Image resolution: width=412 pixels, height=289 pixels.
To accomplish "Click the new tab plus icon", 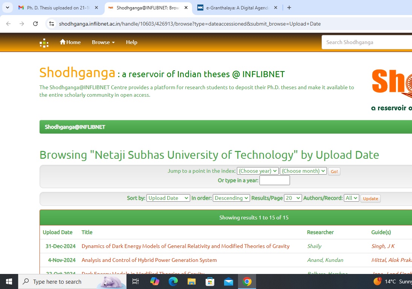I will 289,8.
